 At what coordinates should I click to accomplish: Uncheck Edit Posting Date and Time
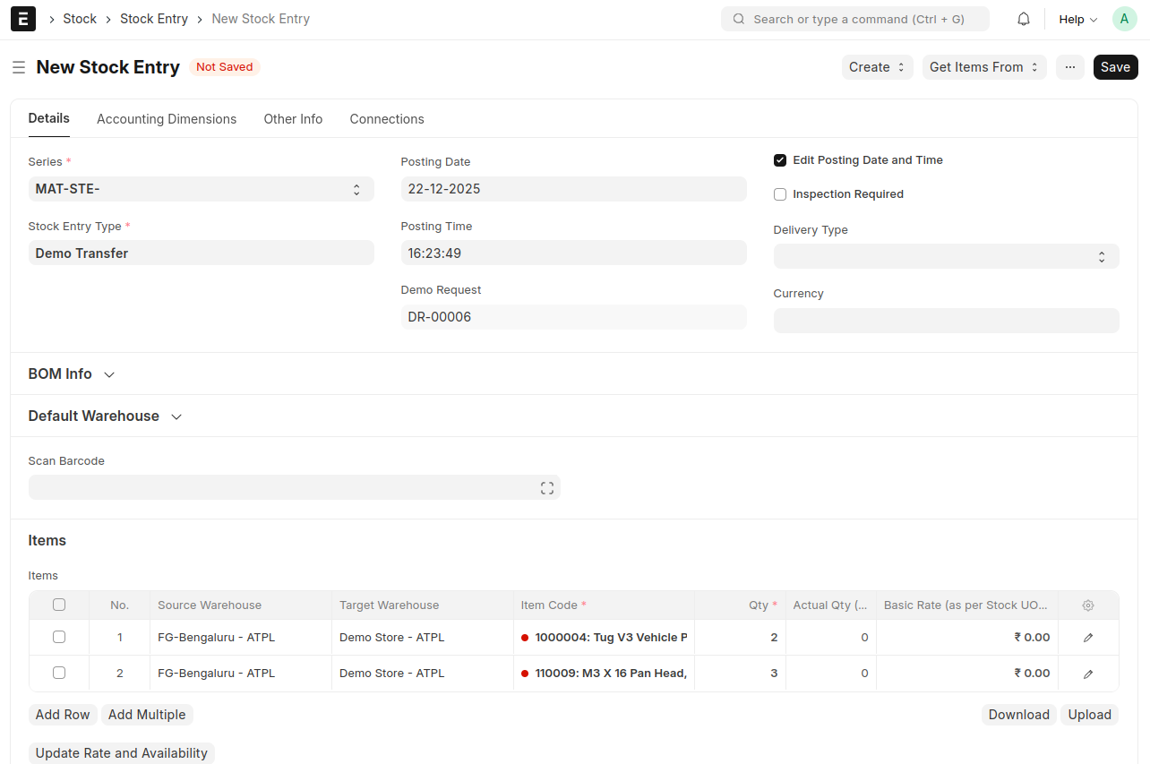[780, 160]
